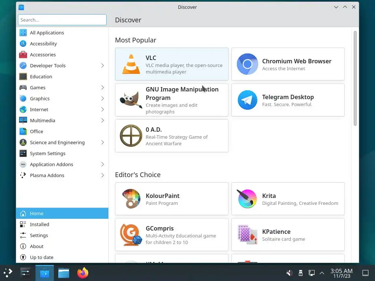Click the Discover taskbar entry
The height and width of the screenshot is (281, 375).
[x=44, y=273]
